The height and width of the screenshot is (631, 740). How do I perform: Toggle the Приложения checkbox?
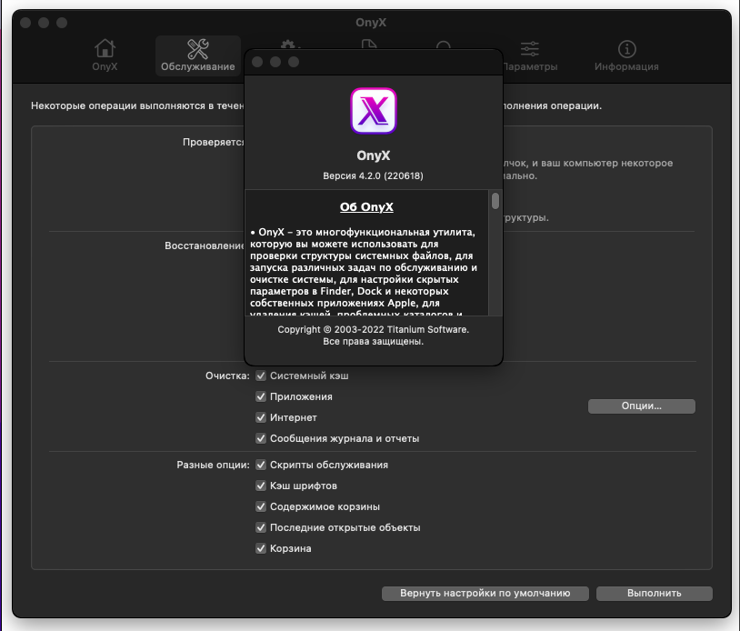[261, 396]
